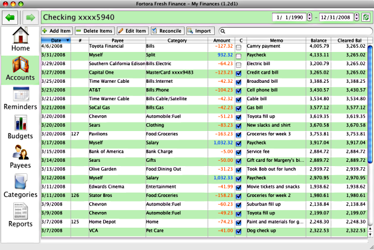Click the end date field 12/31/2008
Viewport: 374px width, 250px height.
[x=335, y=17]
